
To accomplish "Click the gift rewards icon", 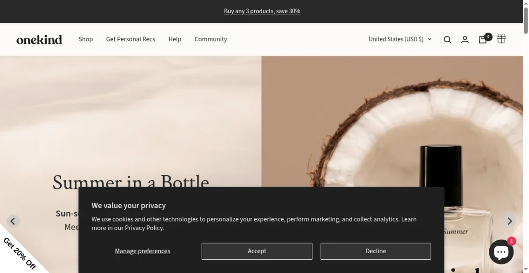I will tap(501, 39).
